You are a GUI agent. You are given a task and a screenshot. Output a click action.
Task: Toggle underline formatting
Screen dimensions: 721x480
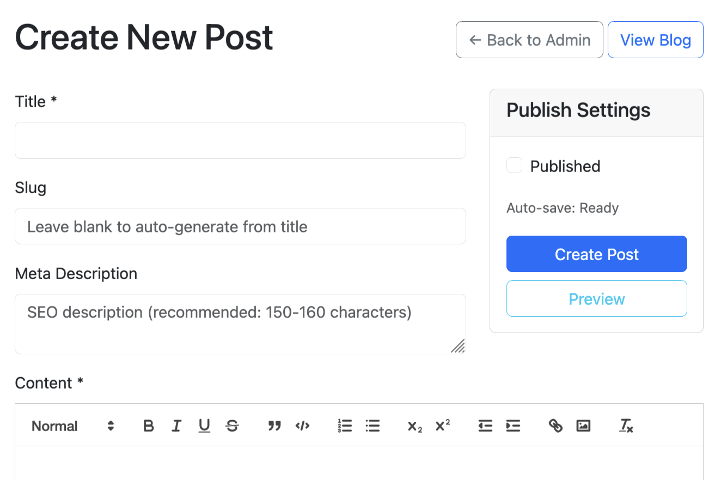tap(204, 426)
